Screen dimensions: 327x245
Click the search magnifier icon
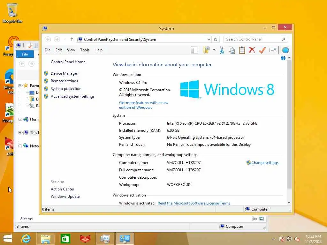tap(283, 39)
